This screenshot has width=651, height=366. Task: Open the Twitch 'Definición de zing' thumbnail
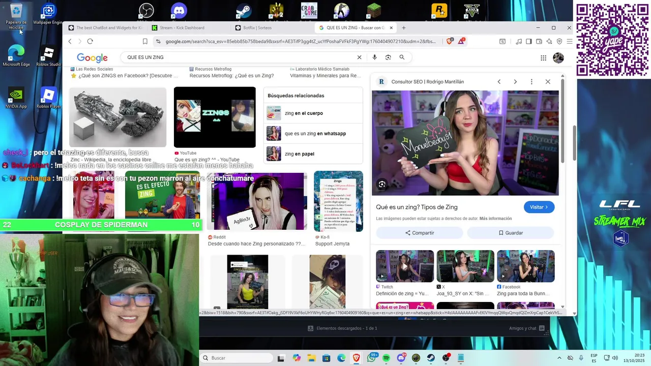(405, 266)
